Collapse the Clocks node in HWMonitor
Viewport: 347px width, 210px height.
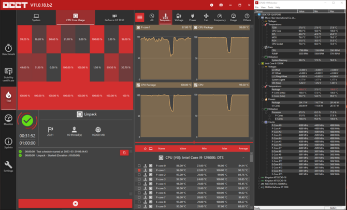click(x=263, y=122)
